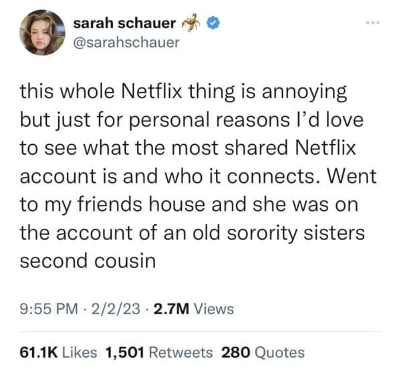Click the bold 2.7M number

coord(171,308)
